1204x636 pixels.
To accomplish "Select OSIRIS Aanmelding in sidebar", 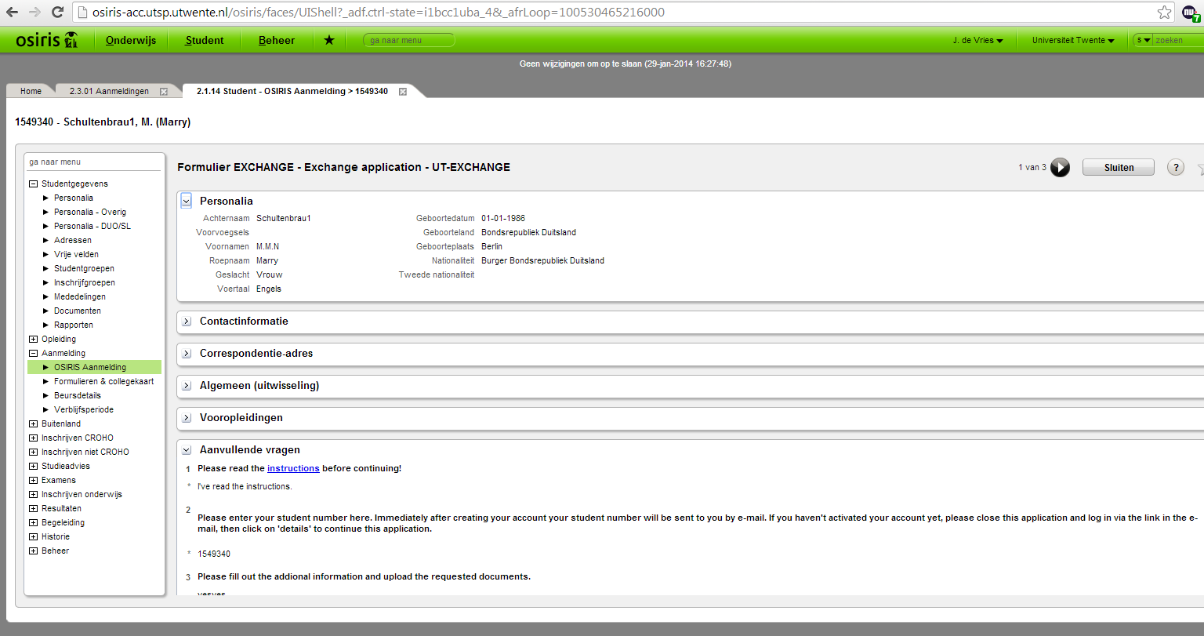I will coord(94,367).
